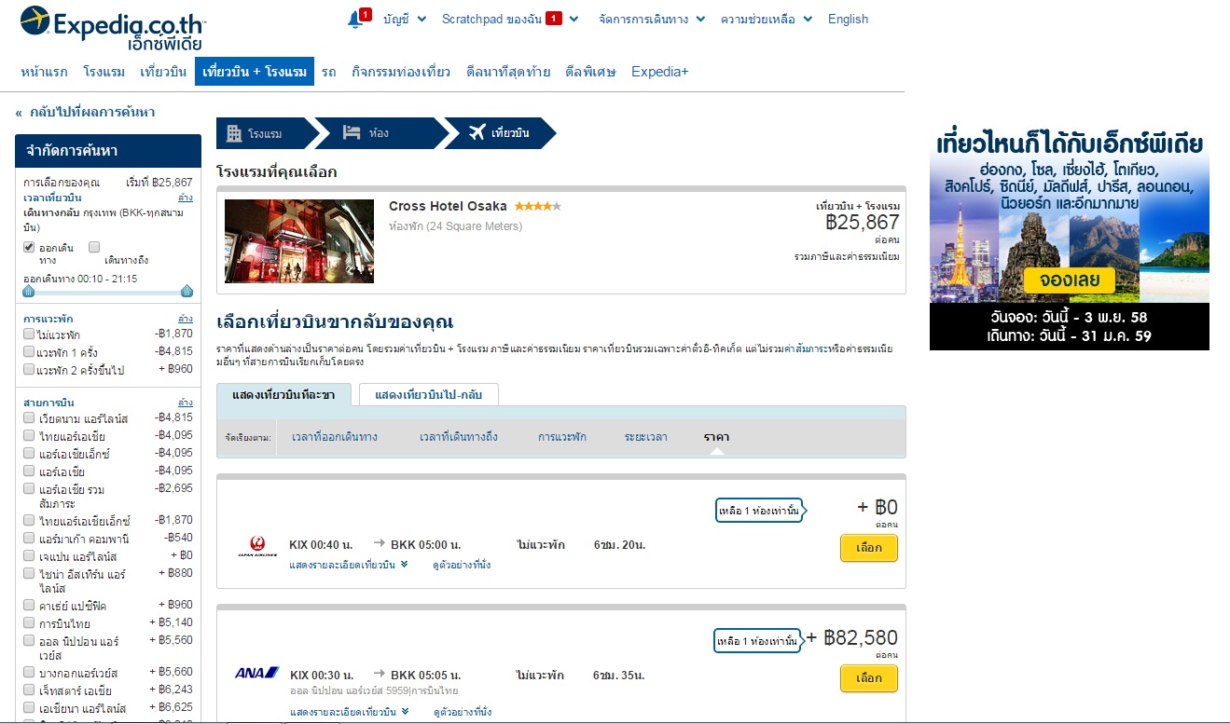The image size is (1230, 724).
Task: Select the room bed step icon
Action: coord(352,132)
